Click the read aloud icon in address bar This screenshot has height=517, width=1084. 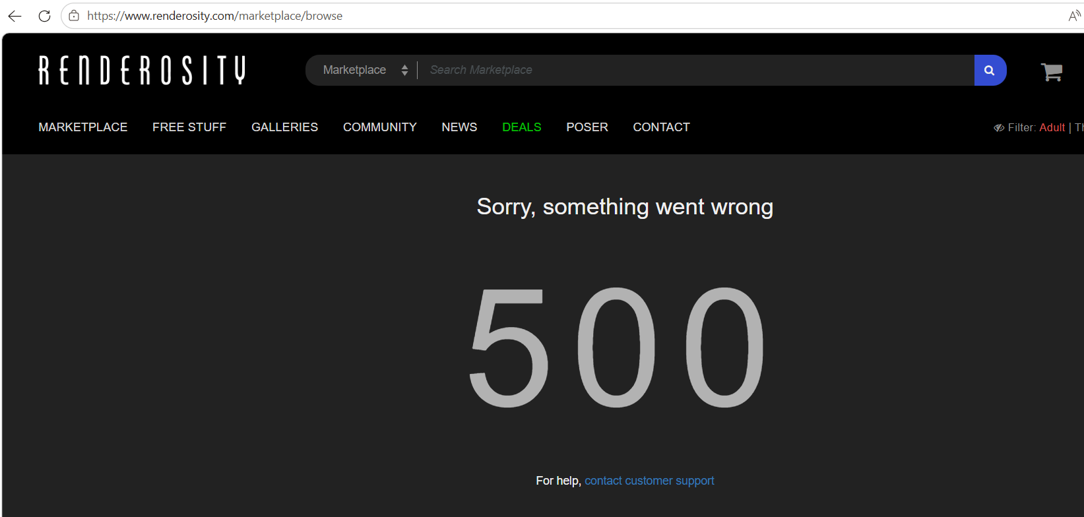tap(1075, 16)
